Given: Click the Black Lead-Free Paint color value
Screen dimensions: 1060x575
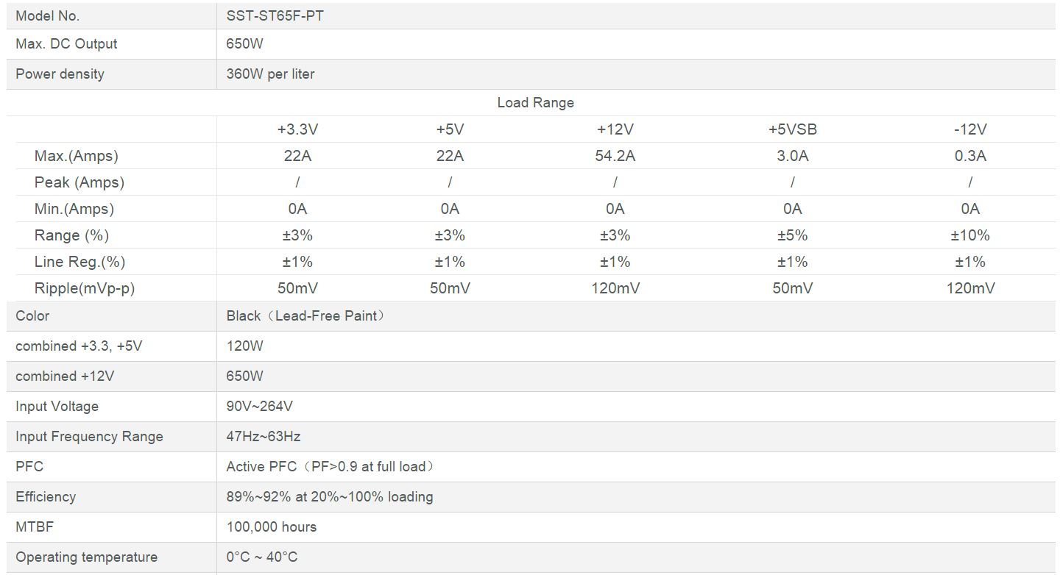Looking at the screenshot, I should (x=305, y=316).
